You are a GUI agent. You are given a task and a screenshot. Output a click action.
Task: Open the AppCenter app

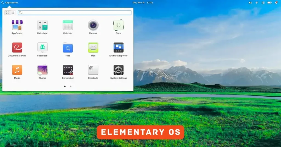coord(17,25)
